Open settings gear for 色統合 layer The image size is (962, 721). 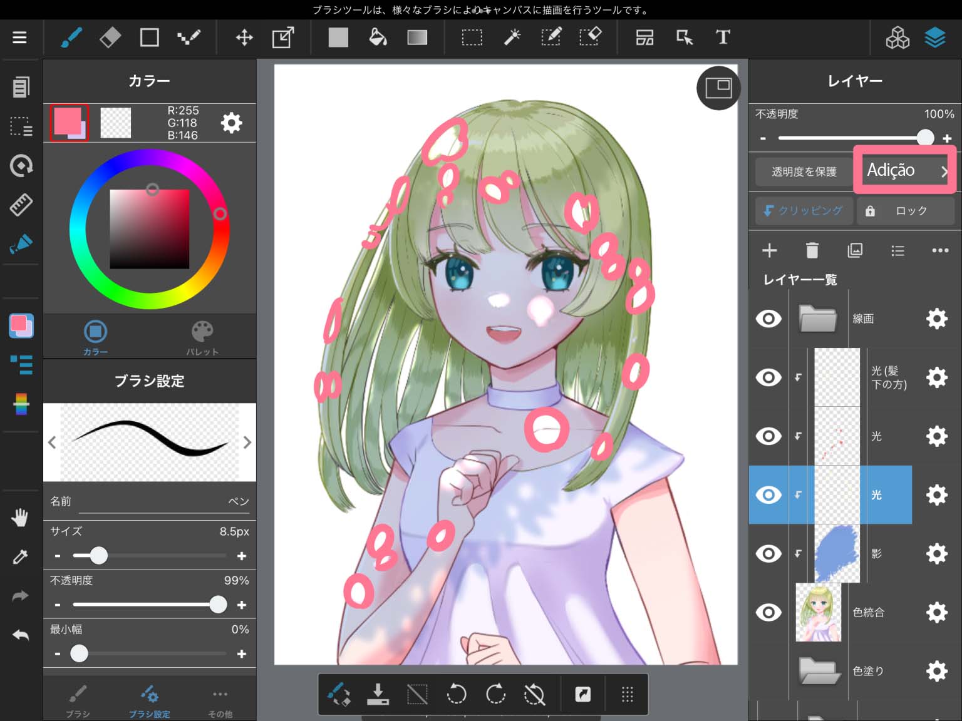point(937,613)
